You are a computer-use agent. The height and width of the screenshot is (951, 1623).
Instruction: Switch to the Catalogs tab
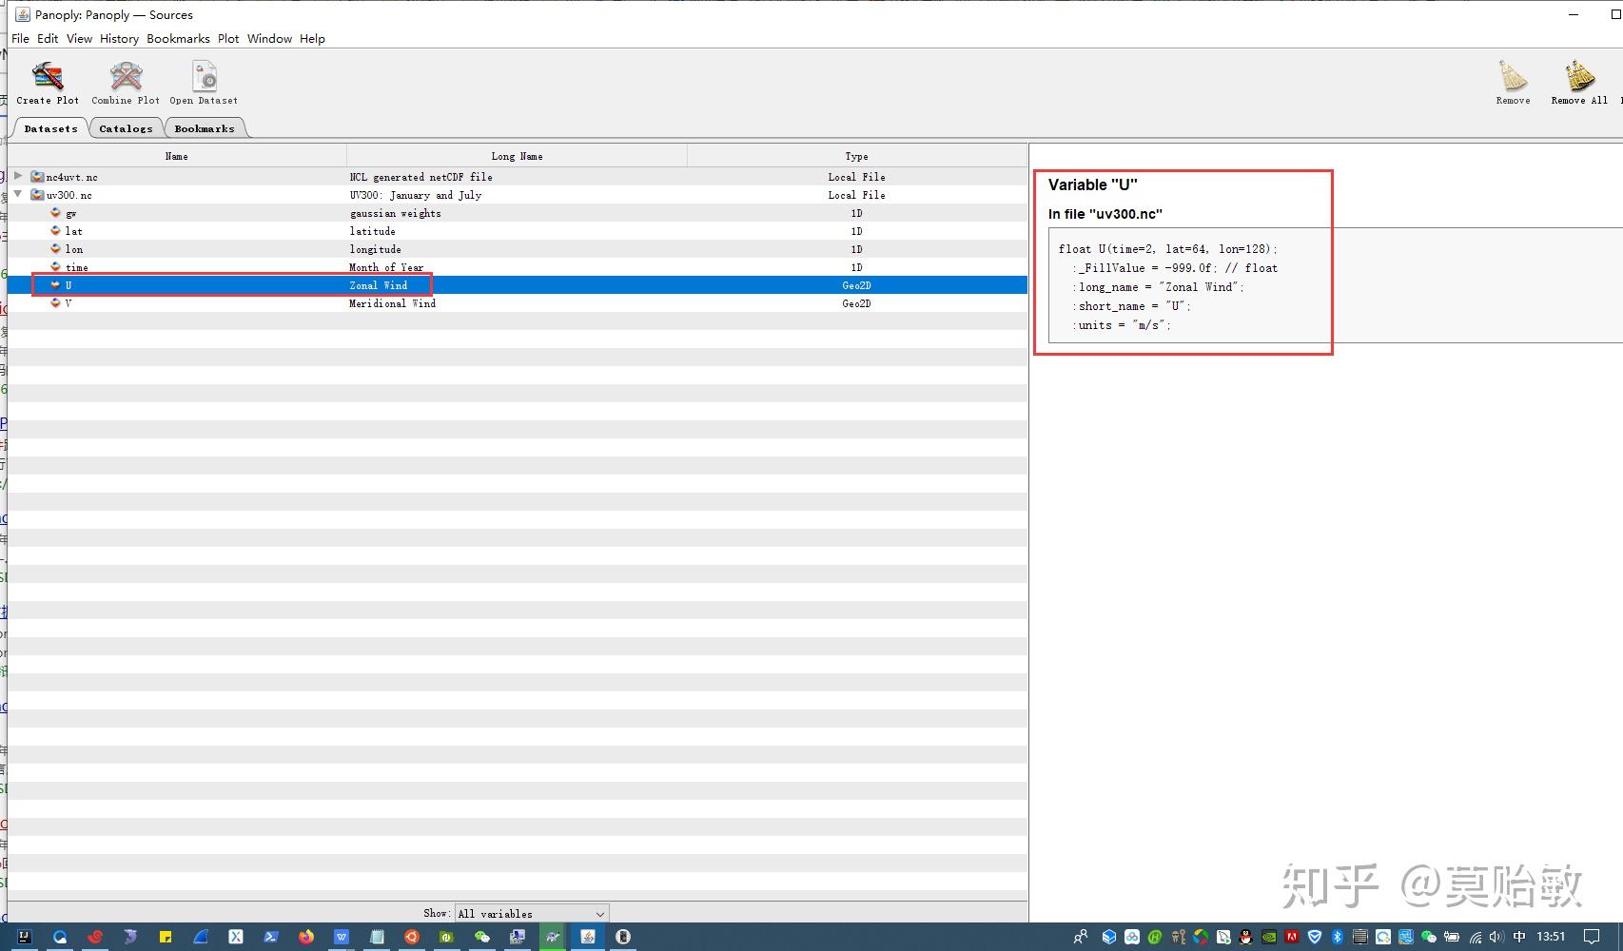pos(126,127)
